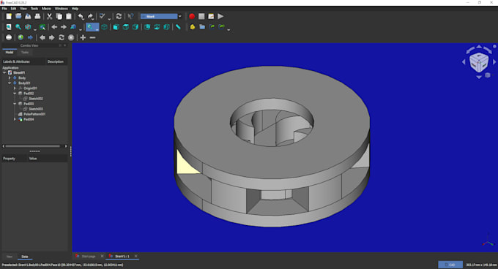Open the workbench selector dropdown showing Start
Screen dimensions: 498x269
pyautogui.click(x=161, y=16)
